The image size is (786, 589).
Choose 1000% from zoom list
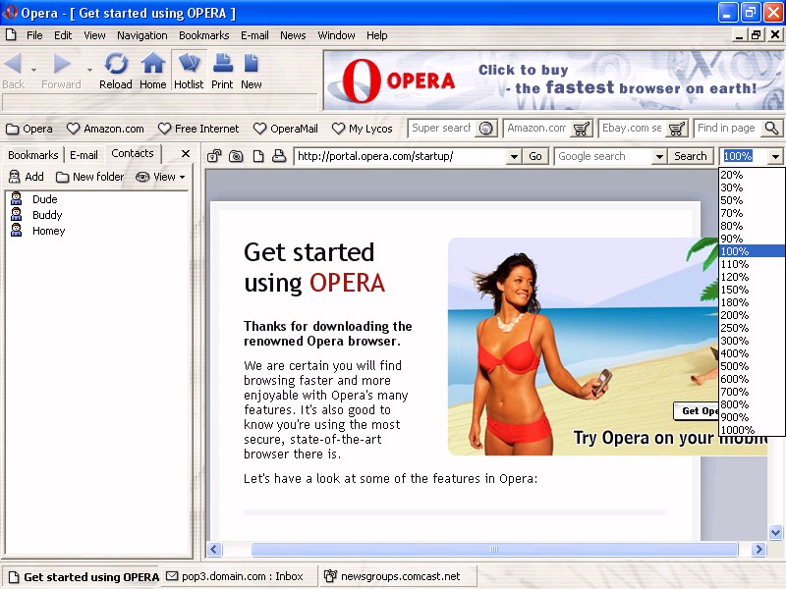pyautogui.click(x=752, y=430)
